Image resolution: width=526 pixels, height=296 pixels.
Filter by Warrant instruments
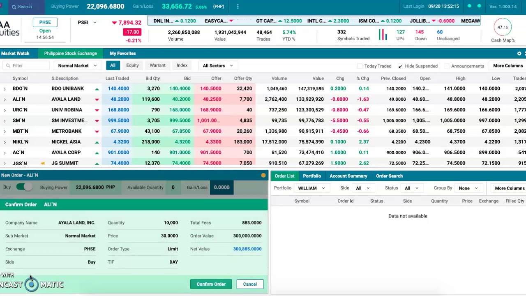click(x=157, y=66)
